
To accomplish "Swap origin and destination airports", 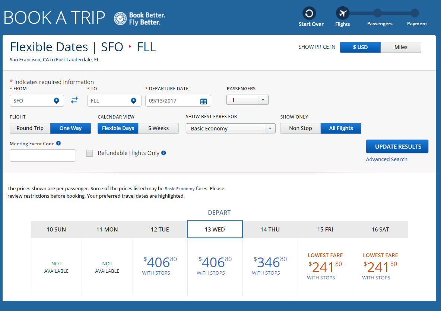I will pos(74,100).
